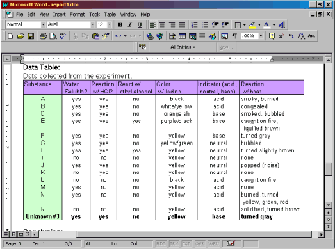Open the Font Size dropdown
The image size is (335, 249).
(x=110, y=24)
